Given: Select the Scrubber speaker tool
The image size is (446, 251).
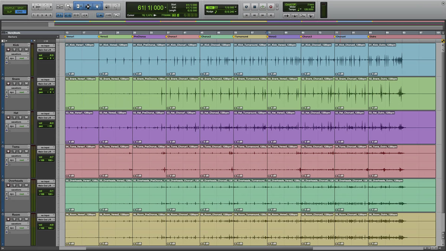Looking at the screenshot, I should tap(107, 6).
